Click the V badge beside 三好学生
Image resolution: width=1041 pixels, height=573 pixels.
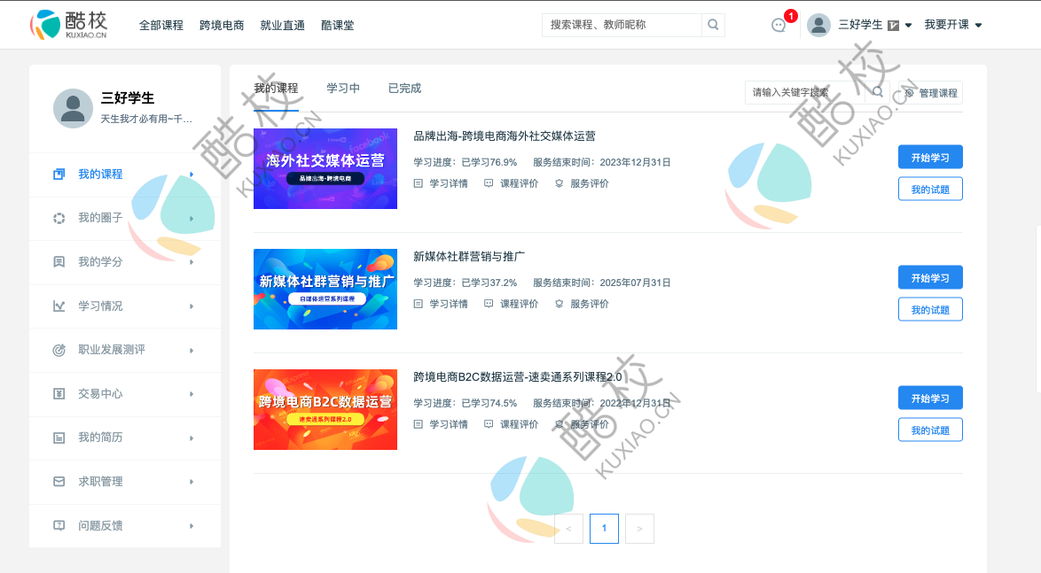point(894,25)
